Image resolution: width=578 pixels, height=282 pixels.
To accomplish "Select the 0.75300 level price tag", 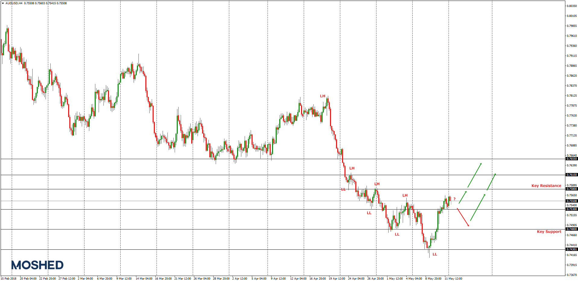I will click(x=571, y=209).
